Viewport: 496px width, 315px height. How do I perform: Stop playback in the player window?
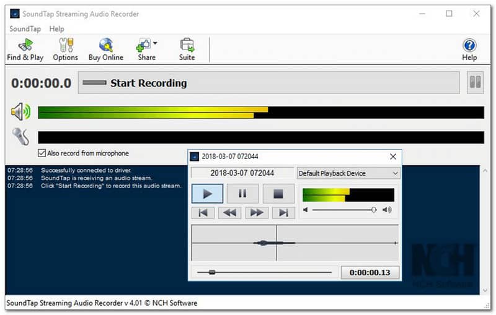[x=278, y=194]
